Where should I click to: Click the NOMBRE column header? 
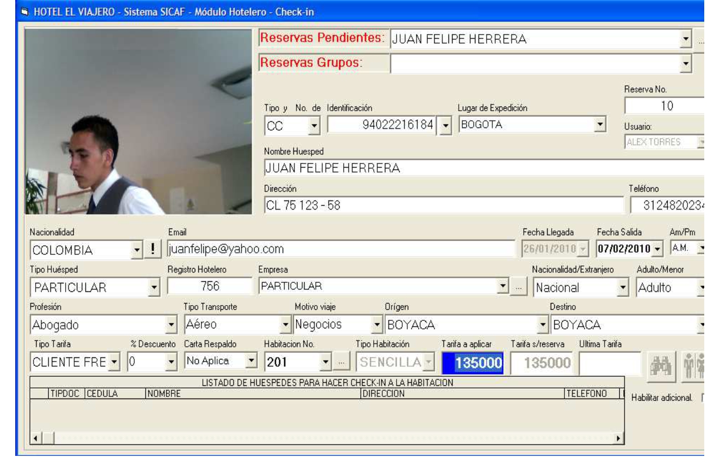(x=253, y=393)
